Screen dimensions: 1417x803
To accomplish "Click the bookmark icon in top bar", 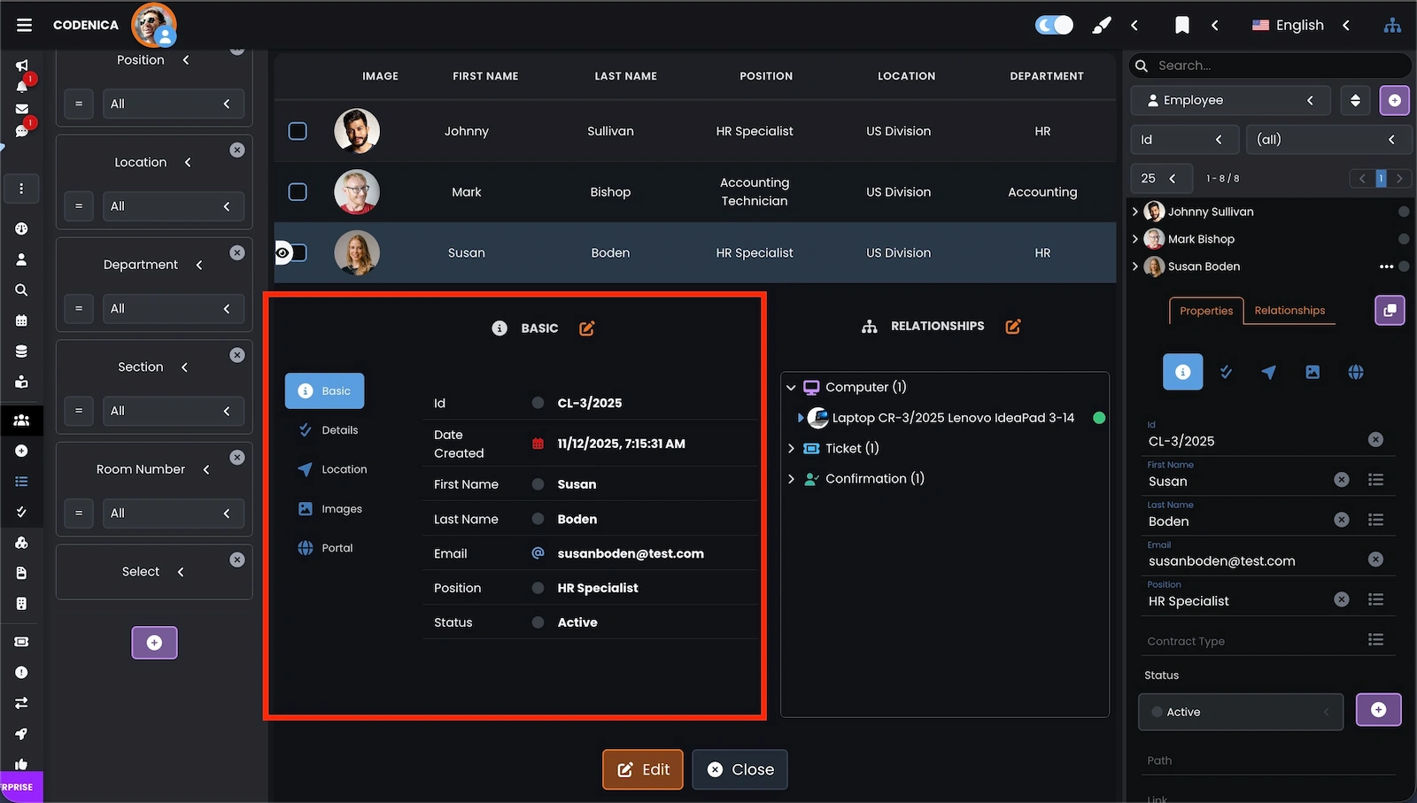I will click(x=1181, y=25).
